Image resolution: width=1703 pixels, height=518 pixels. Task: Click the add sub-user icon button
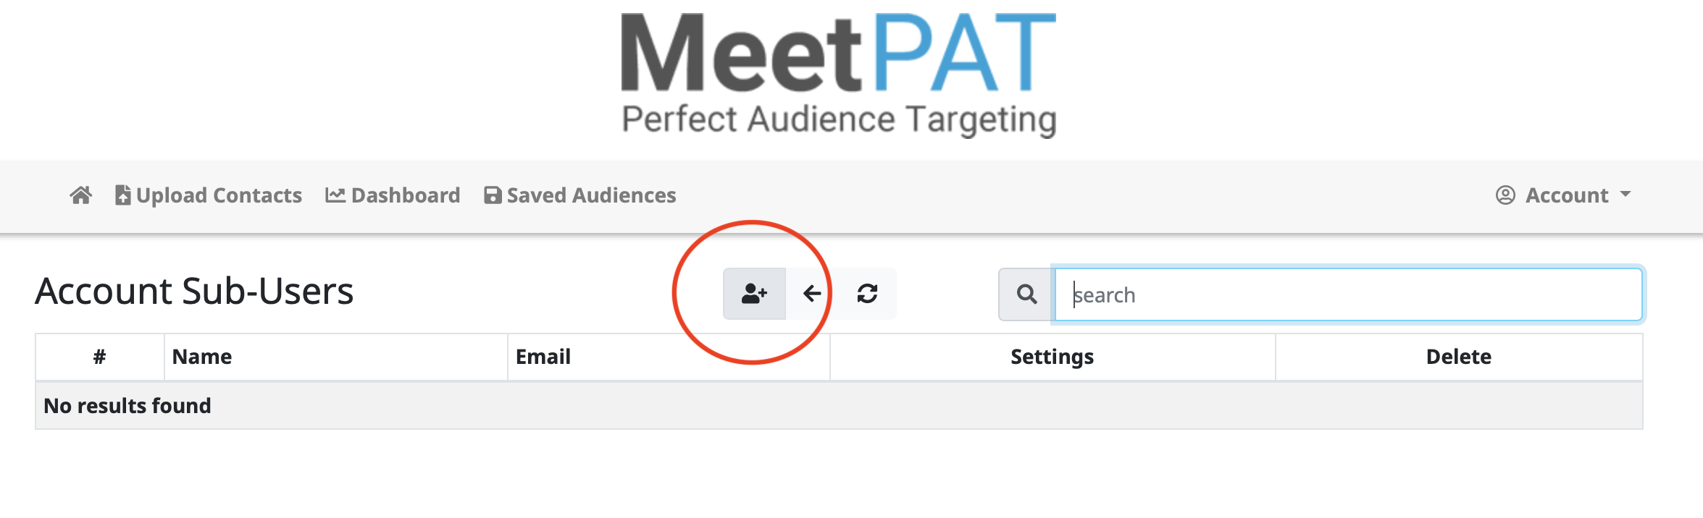754,294
